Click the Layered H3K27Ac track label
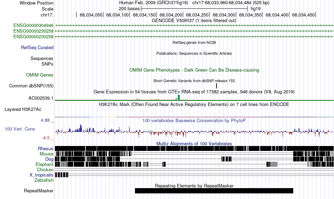The image size is (334, 199). [x=23, y=110]
